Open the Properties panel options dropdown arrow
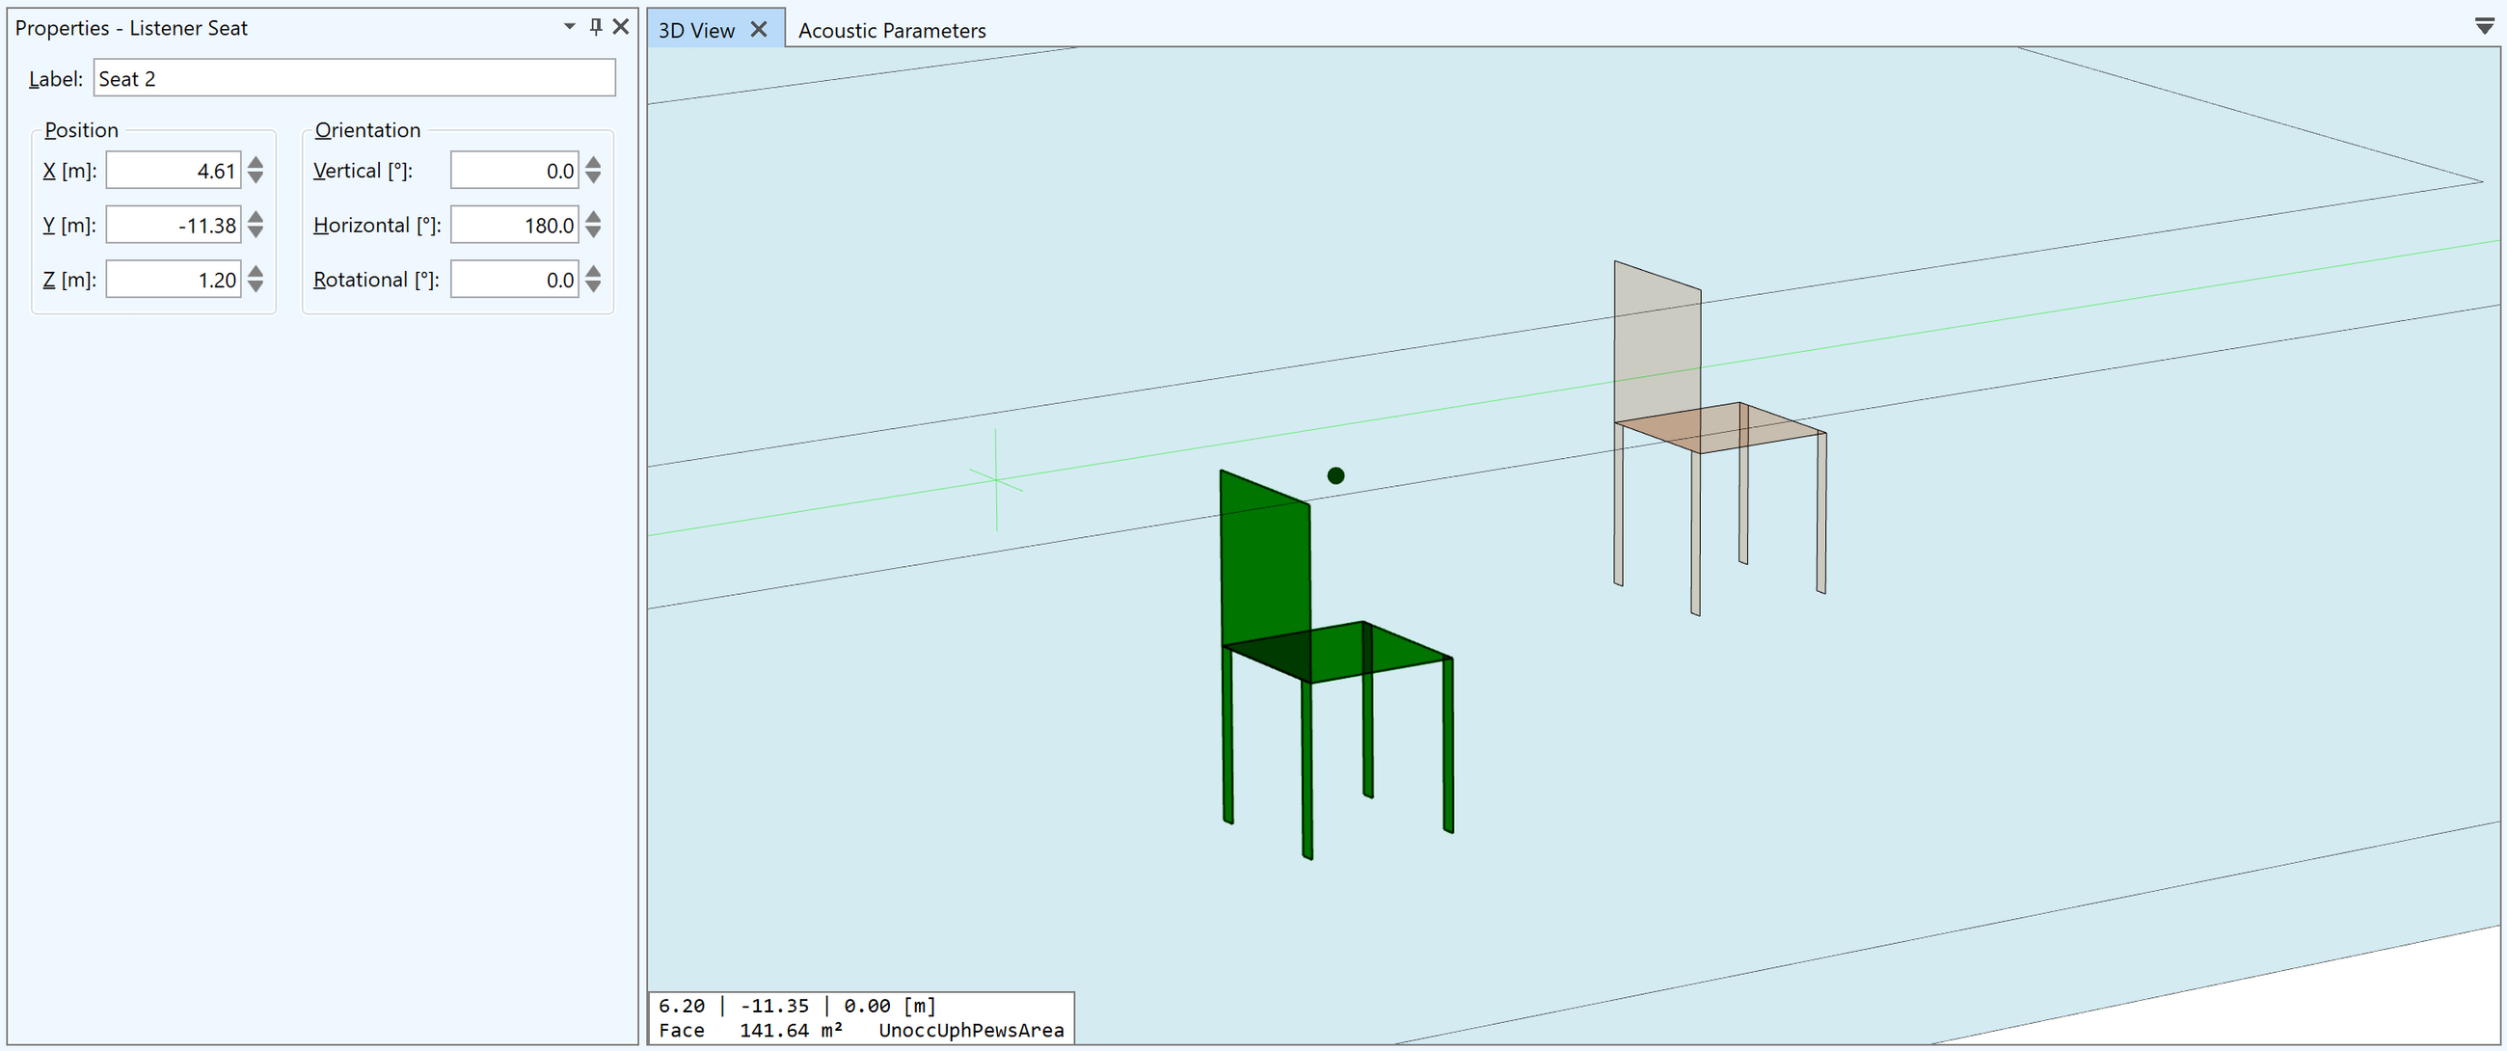This screenshot has width=2507, height=1051. (x=569, y=27)
